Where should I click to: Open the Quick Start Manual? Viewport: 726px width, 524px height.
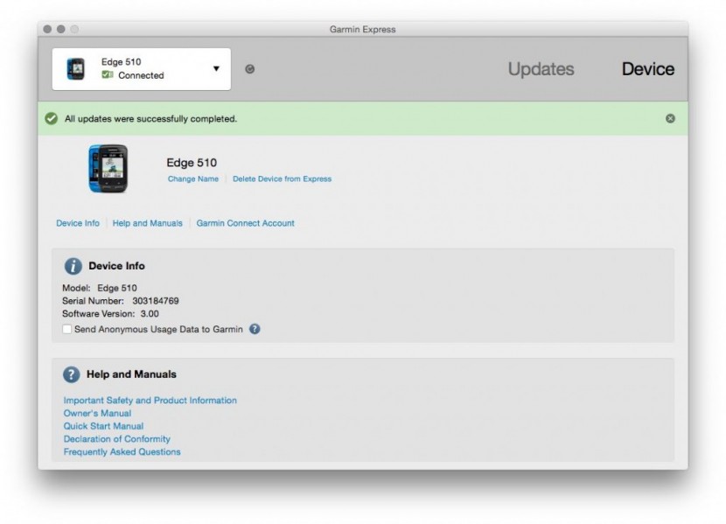[104, 426]
